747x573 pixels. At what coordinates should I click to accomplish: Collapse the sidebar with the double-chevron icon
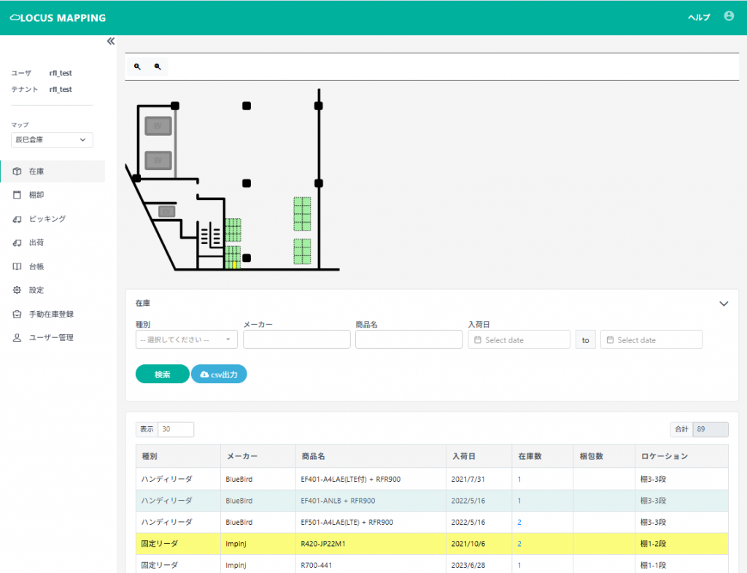pos(111,42)
